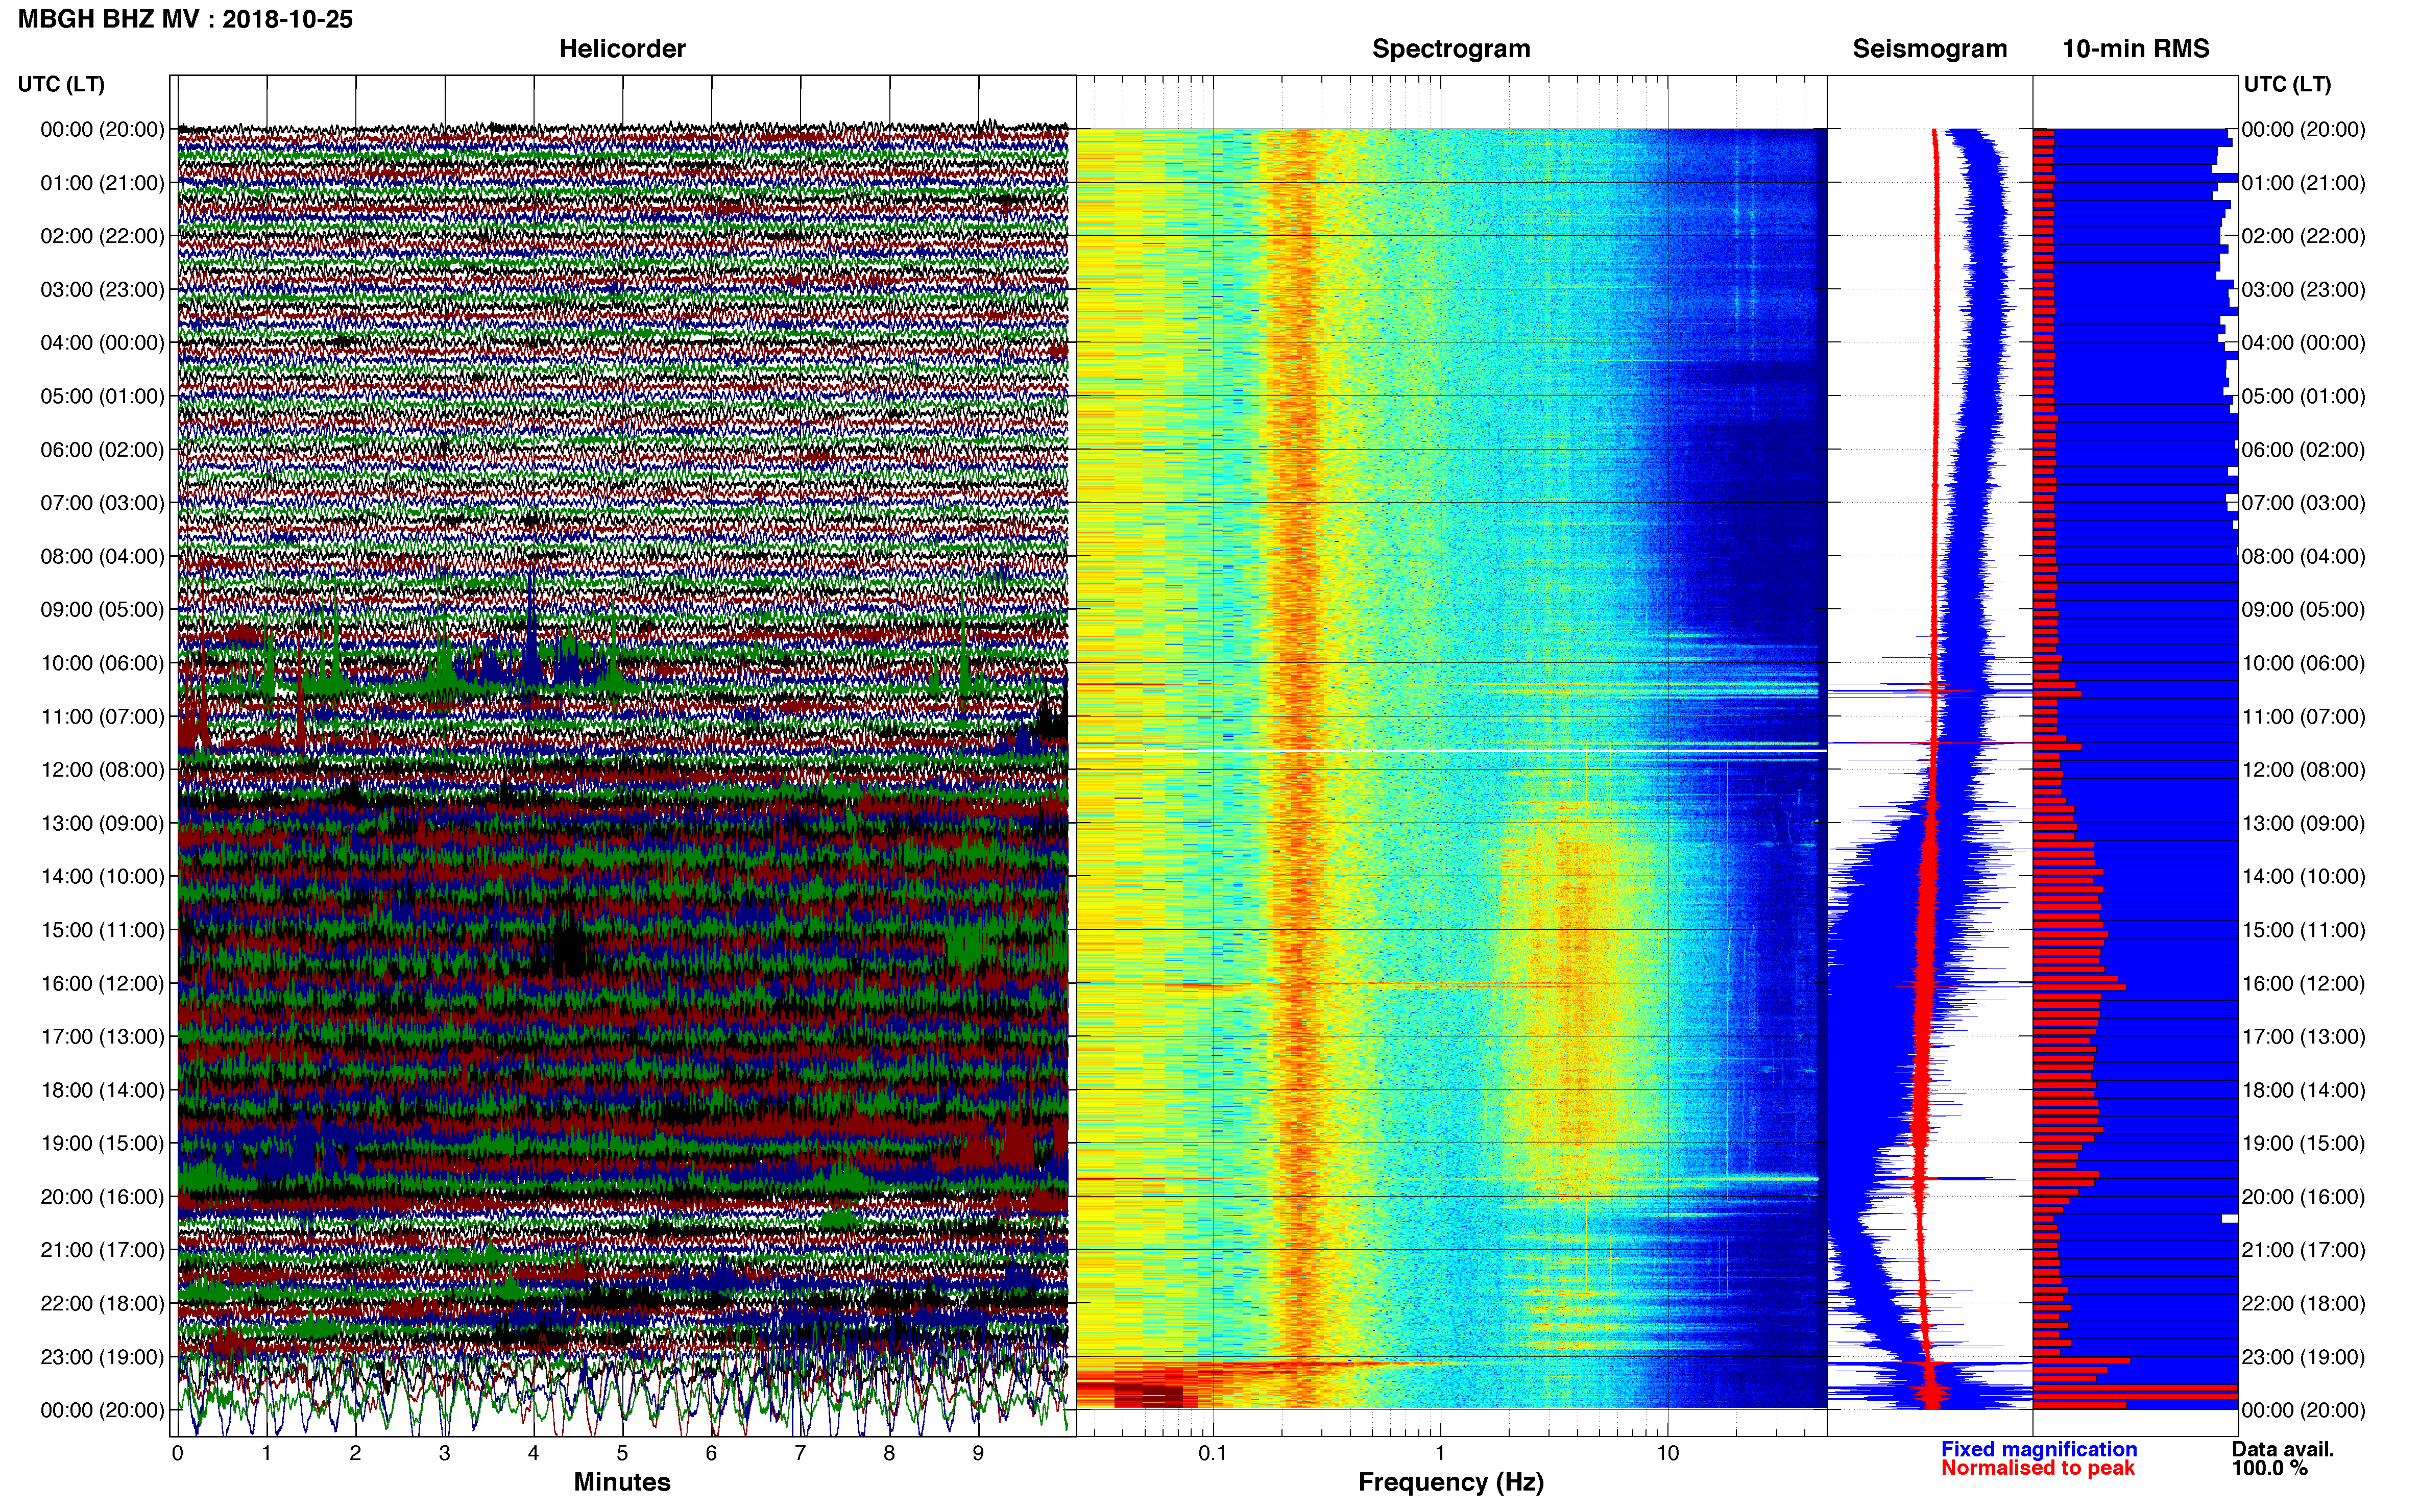Click the 'Data avail.' label
Viewport: 2420px width, 1512px height.
coord(2283,1449)
